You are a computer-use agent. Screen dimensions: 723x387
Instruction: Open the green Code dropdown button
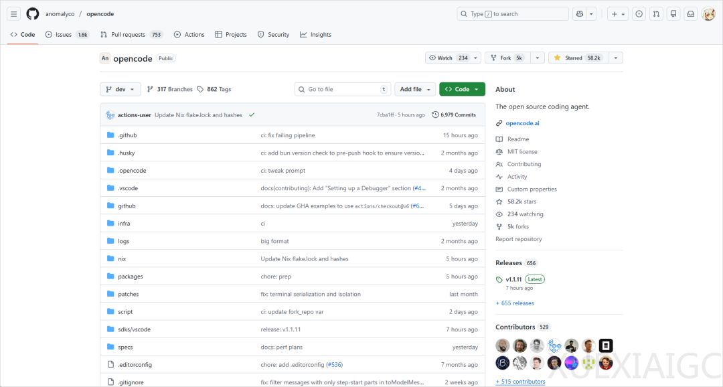[x=462, y=89]
